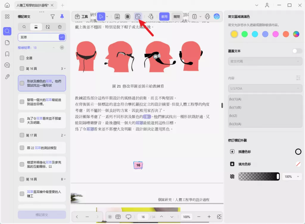Screen dimensions: 305x224
Task: Check the 第 16 頁 checkbox
Action: (x=22, y=68)
